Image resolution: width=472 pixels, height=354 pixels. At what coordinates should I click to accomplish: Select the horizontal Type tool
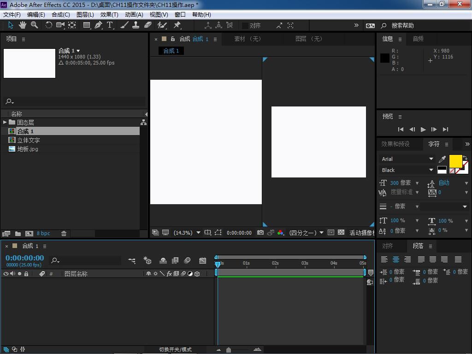tap(110, 25)
